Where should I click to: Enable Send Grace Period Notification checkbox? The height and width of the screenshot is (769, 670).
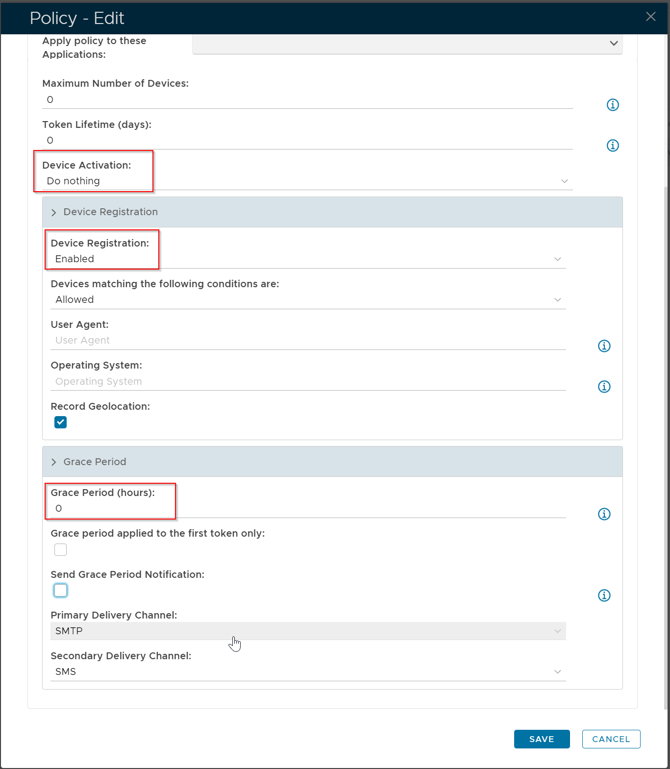(x=61, y=591)
